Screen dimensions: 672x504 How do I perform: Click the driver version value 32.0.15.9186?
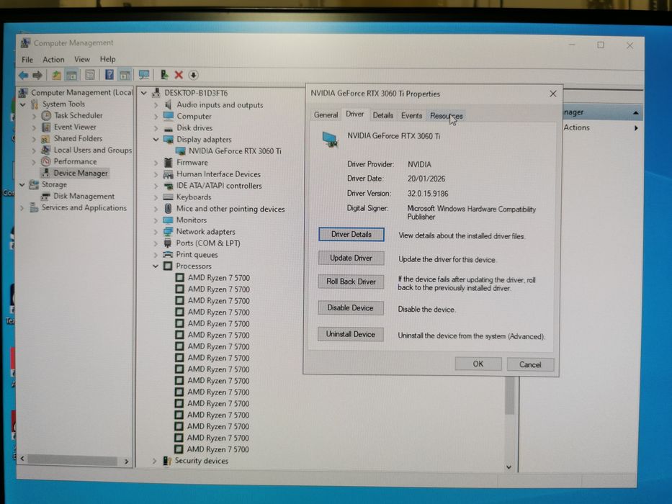click(428, 194)
